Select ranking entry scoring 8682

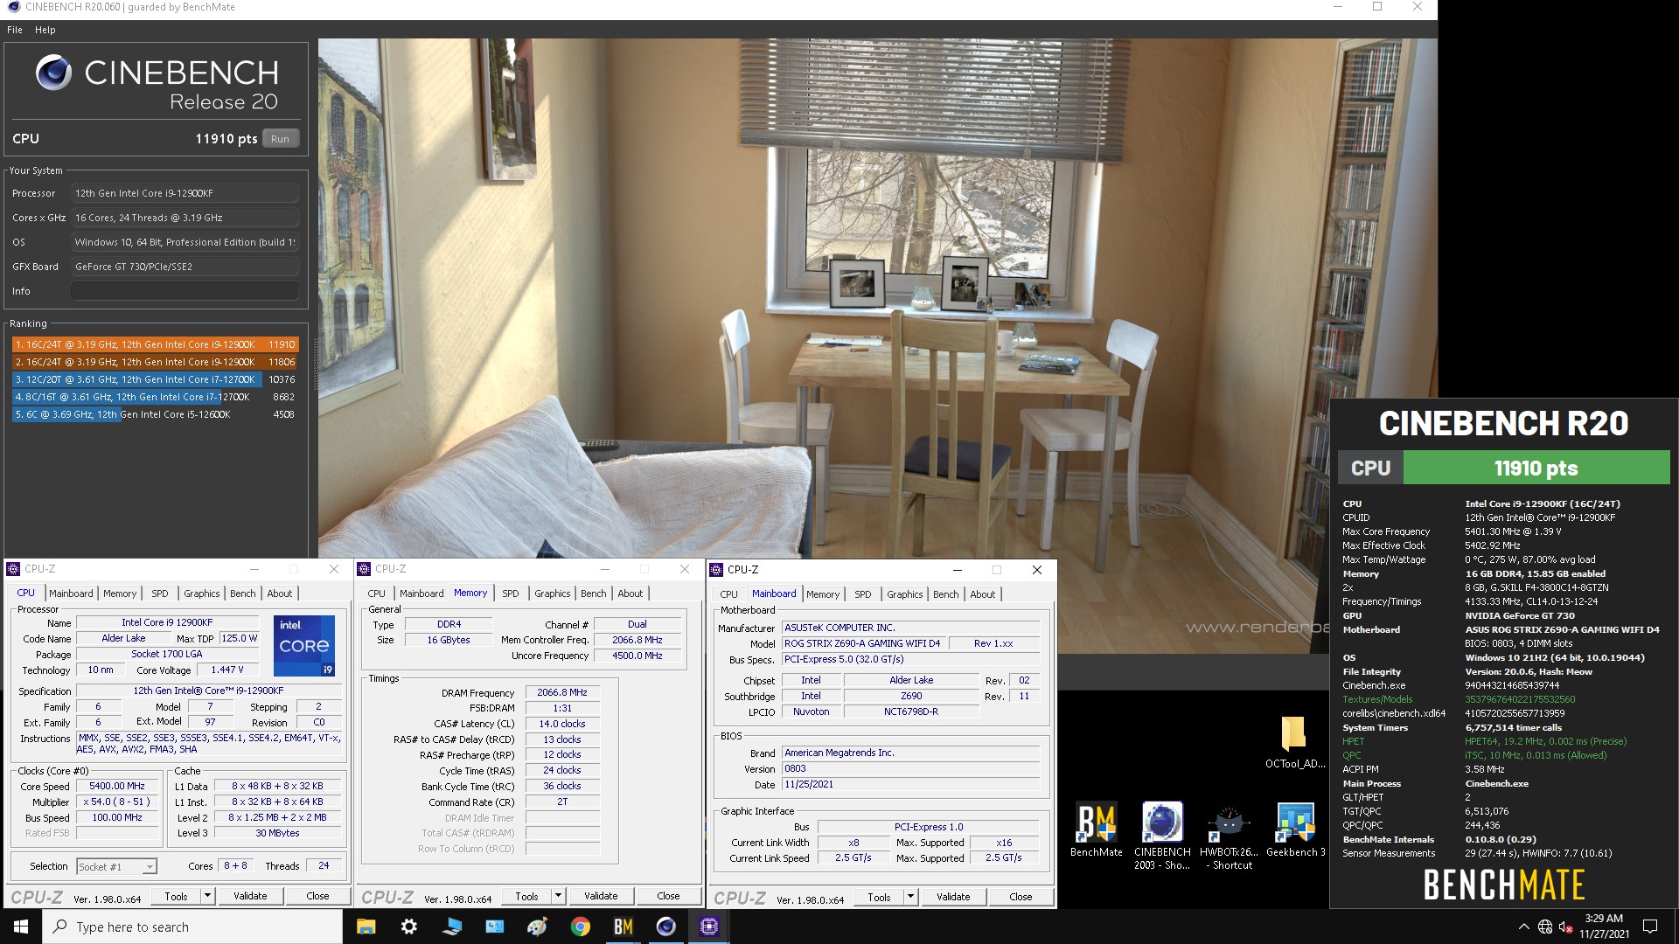[156, 397]
